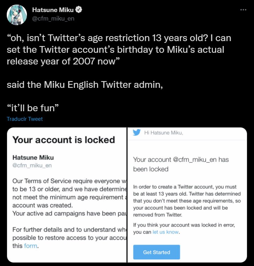
Task: Click the "it'll be fun" quote line
Action: click(32, 107)
